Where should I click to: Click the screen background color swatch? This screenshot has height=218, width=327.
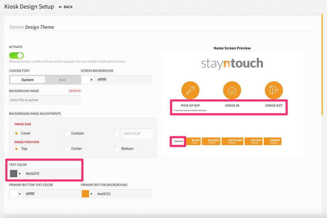[x=85, y=80]
